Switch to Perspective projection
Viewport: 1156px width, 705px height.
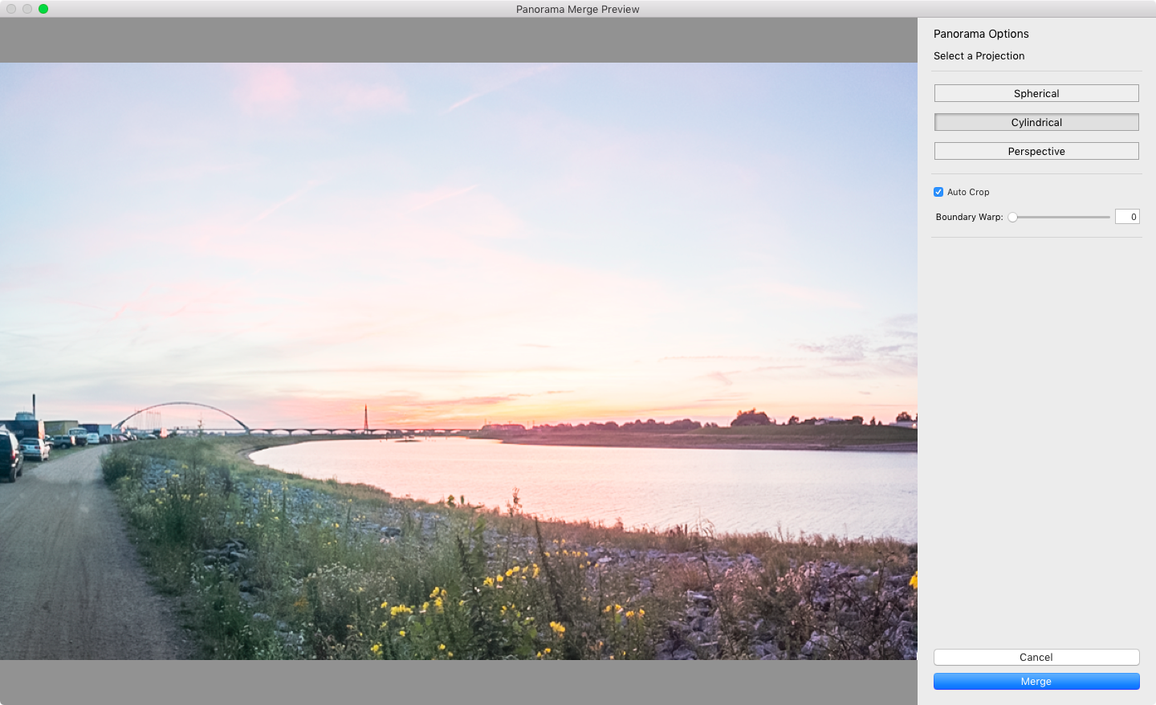pos(1036,151)
